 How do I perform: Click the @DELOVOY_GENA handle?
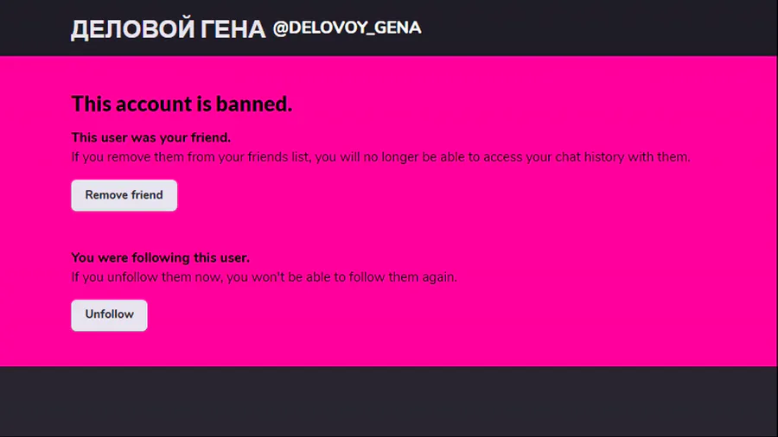(347, 28)
